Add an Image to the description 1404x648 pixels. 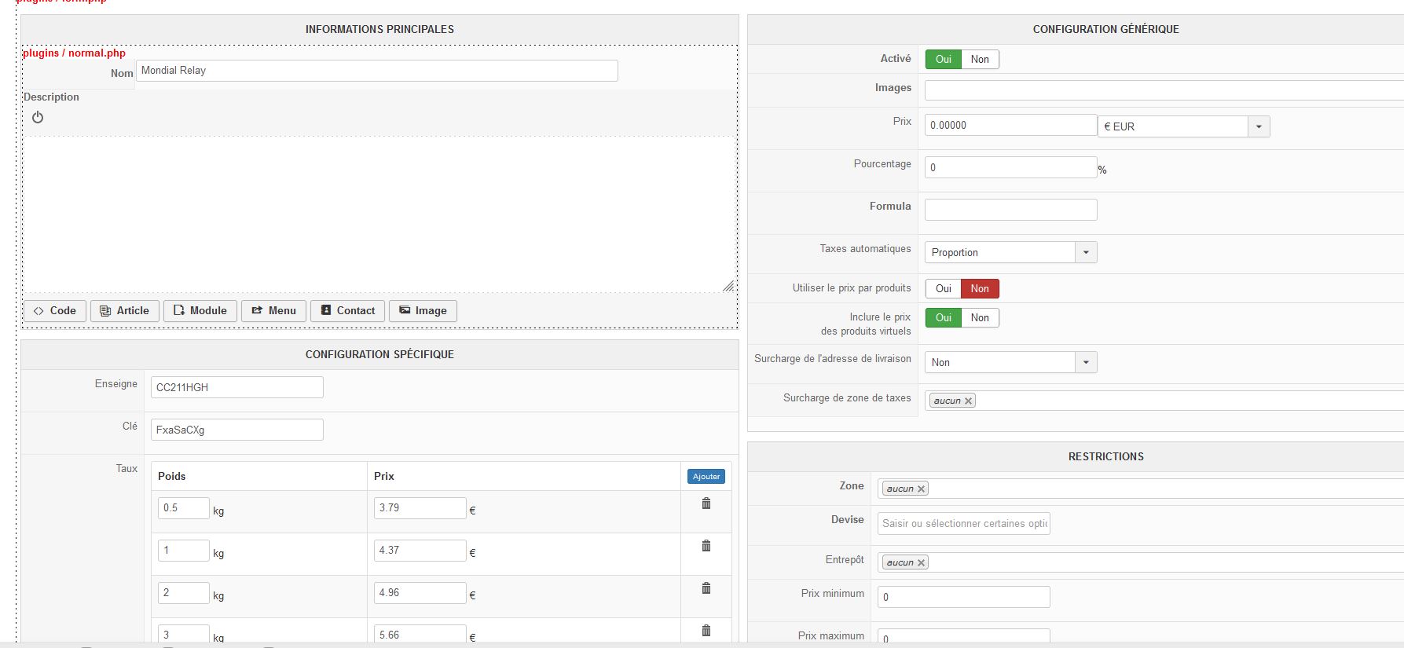click(423, 311)
